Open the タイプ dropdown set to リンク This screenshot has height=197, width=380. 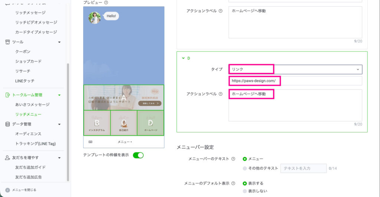point(295,69)
